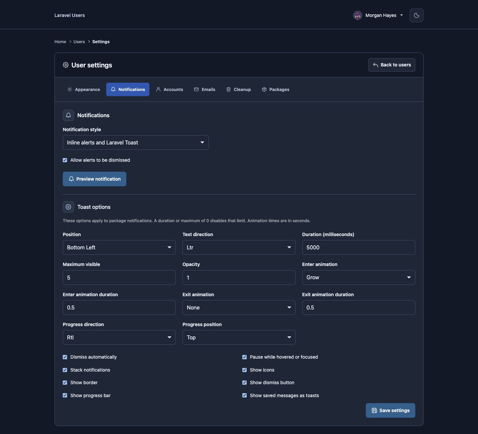
Task: Toggle Stack notifications checkbox
Action: pos(65,370)
